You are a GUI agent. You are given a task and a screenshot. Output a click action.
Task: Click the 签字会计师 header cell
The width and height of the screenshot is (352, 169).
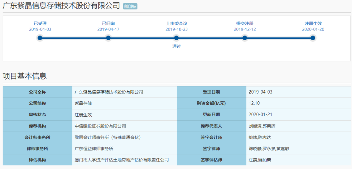[212, 137]
